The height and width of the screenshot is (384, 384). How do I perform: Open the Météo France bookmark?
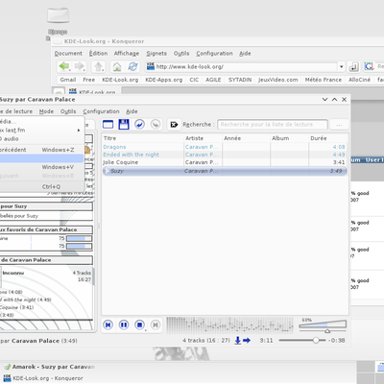coord(323,80)
